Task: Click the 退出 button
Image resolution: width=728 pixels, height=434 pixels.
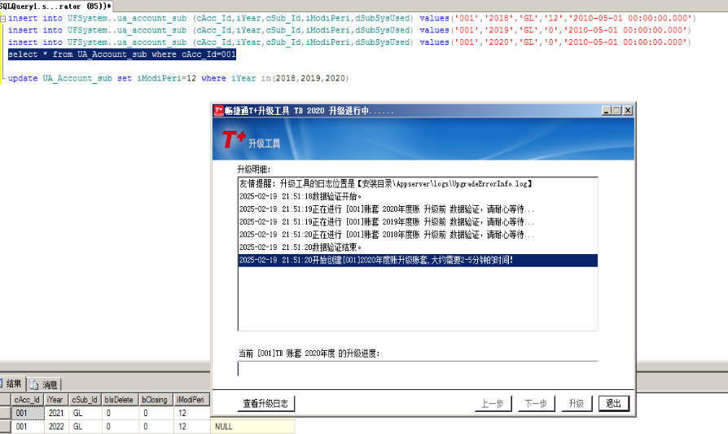Action: coord(613,403)
